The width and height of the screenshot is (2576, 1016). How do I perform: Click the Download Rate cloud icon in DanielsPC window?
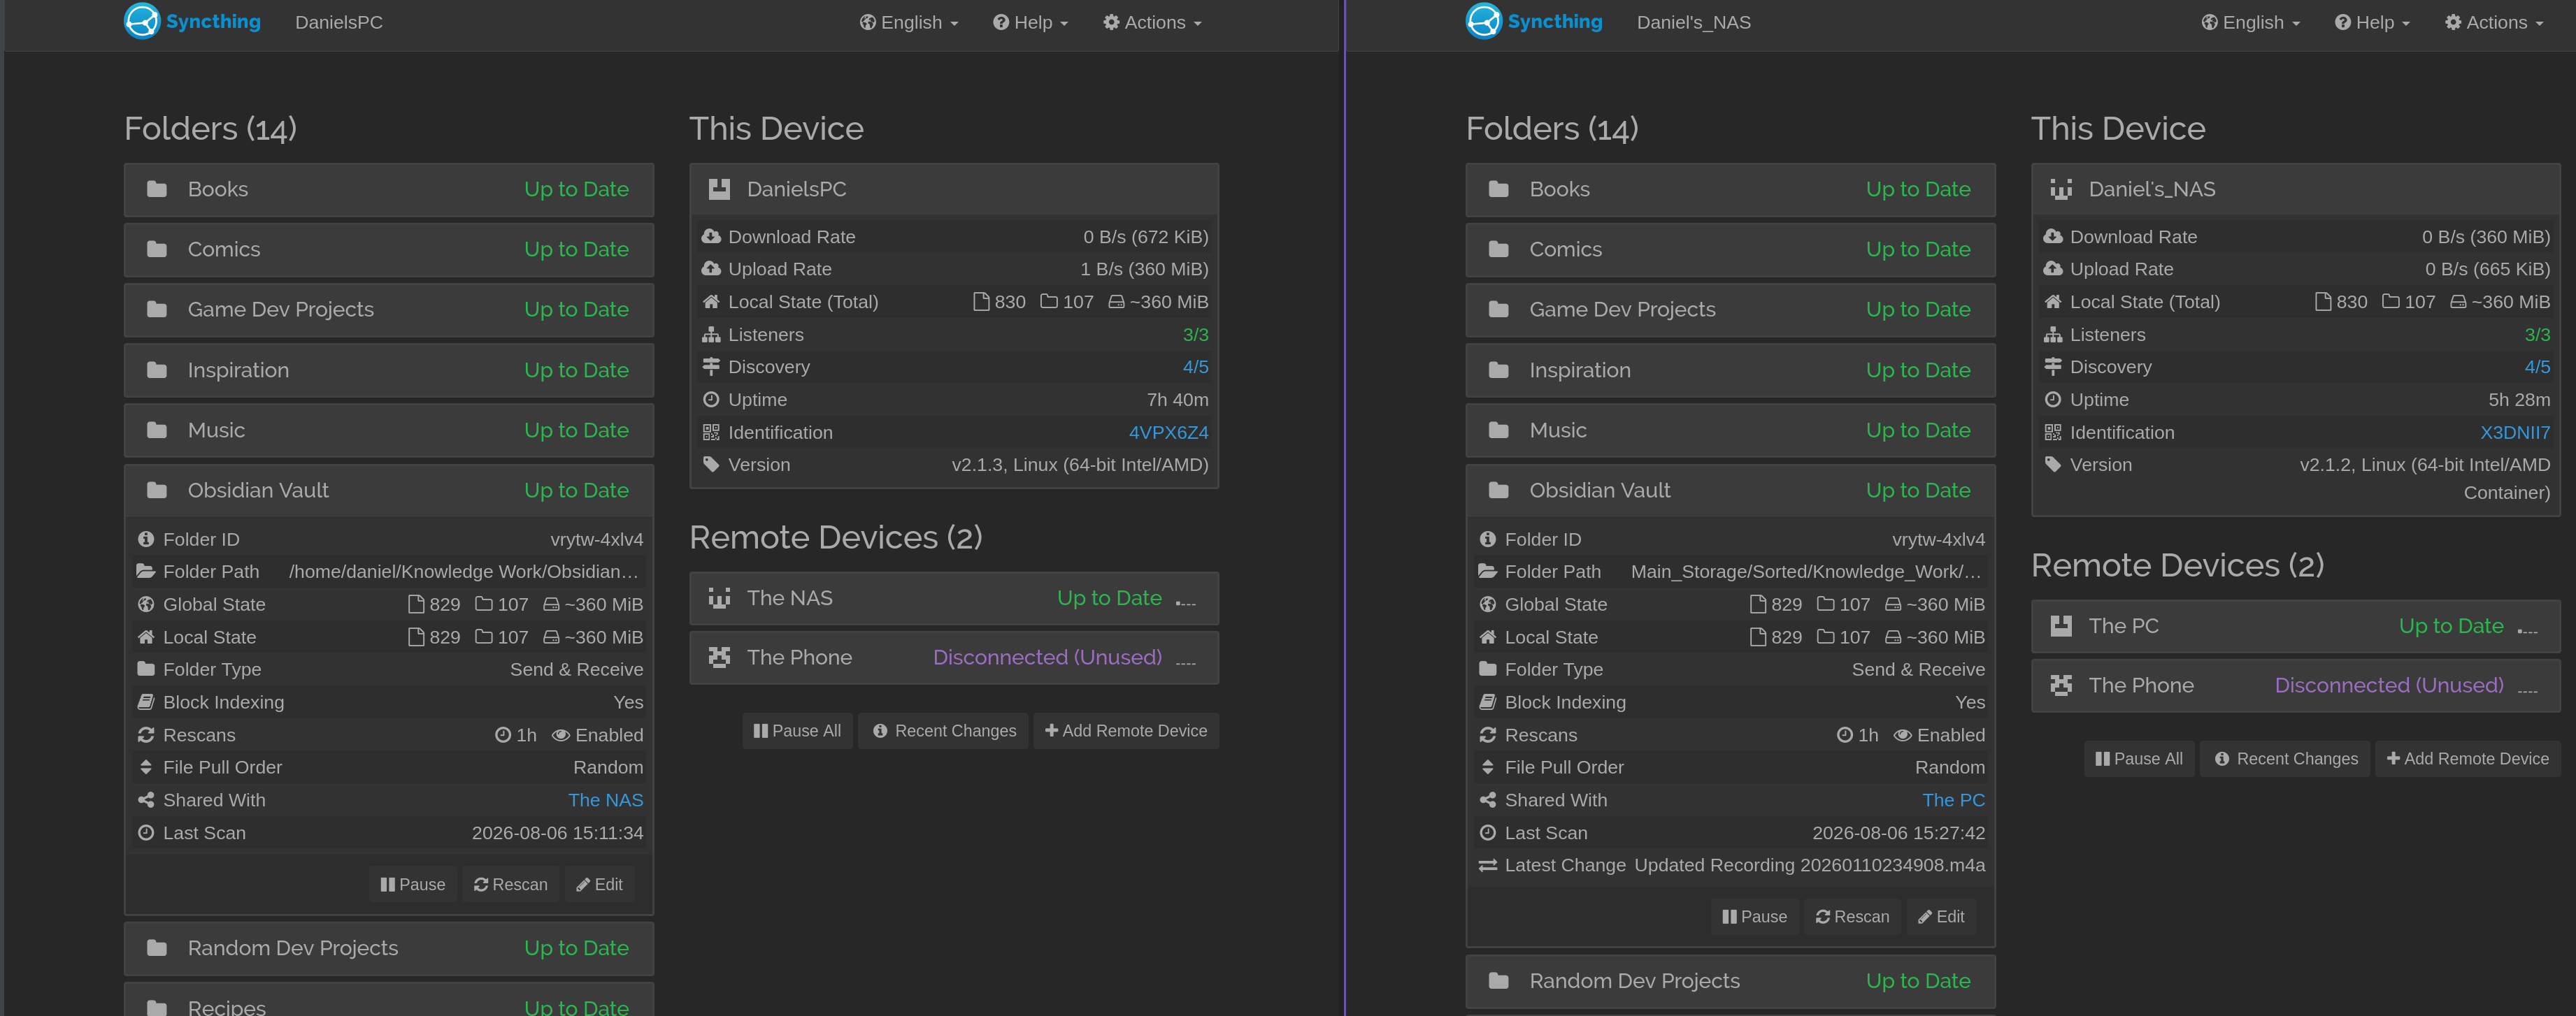pyautogui.click(x=711, y=237)
